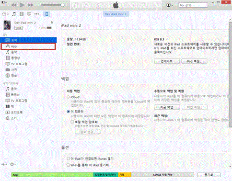
Task: Select the iCloud backup radio button
Action: 68,97
